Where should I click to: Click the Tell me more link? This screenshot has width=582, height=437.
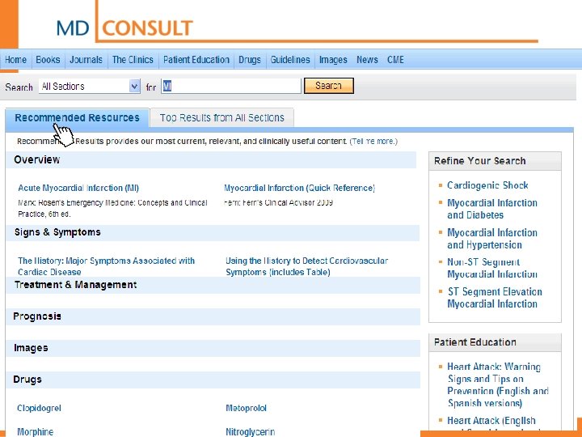click(373, 142)
